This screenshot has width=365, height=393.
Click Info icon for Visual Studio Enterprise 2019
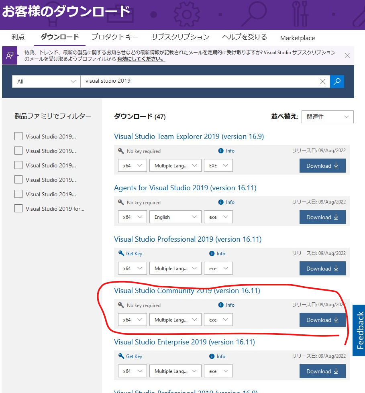coord(212,356)
